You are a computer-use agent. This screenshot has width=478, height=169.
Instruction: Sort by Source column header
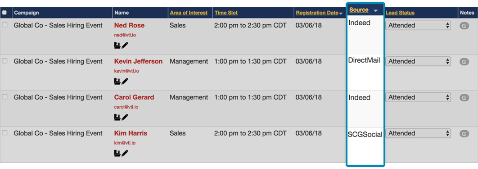point(359,10)
